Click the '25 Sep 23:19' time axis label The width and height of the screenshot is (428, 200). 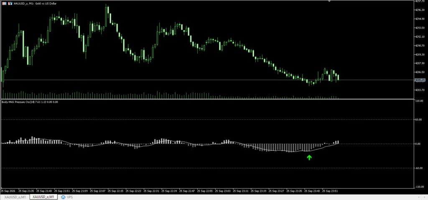pyautogui.click(x=258, y=191)
